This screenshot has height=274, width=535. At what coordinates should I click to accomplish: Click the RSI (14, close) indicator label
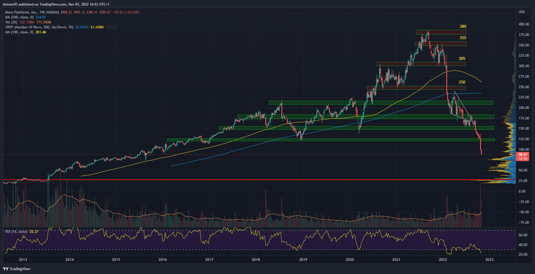pos(16,232)
